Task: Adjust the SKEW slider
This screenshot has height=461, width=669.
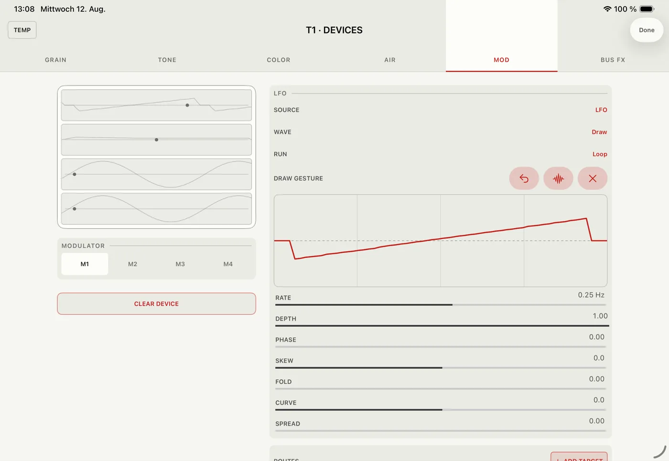Action: 441,367
